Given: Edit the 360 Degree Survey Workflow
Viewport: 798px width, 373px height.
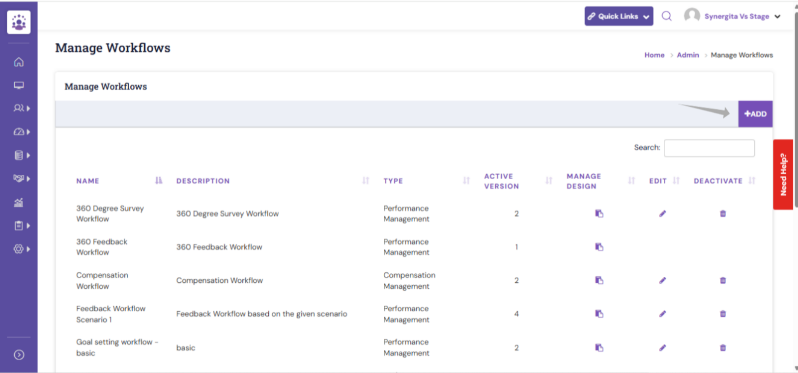Looking at the screenshot, I should (662, 213).
